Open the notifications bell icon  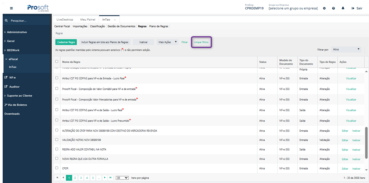point(343,8)
